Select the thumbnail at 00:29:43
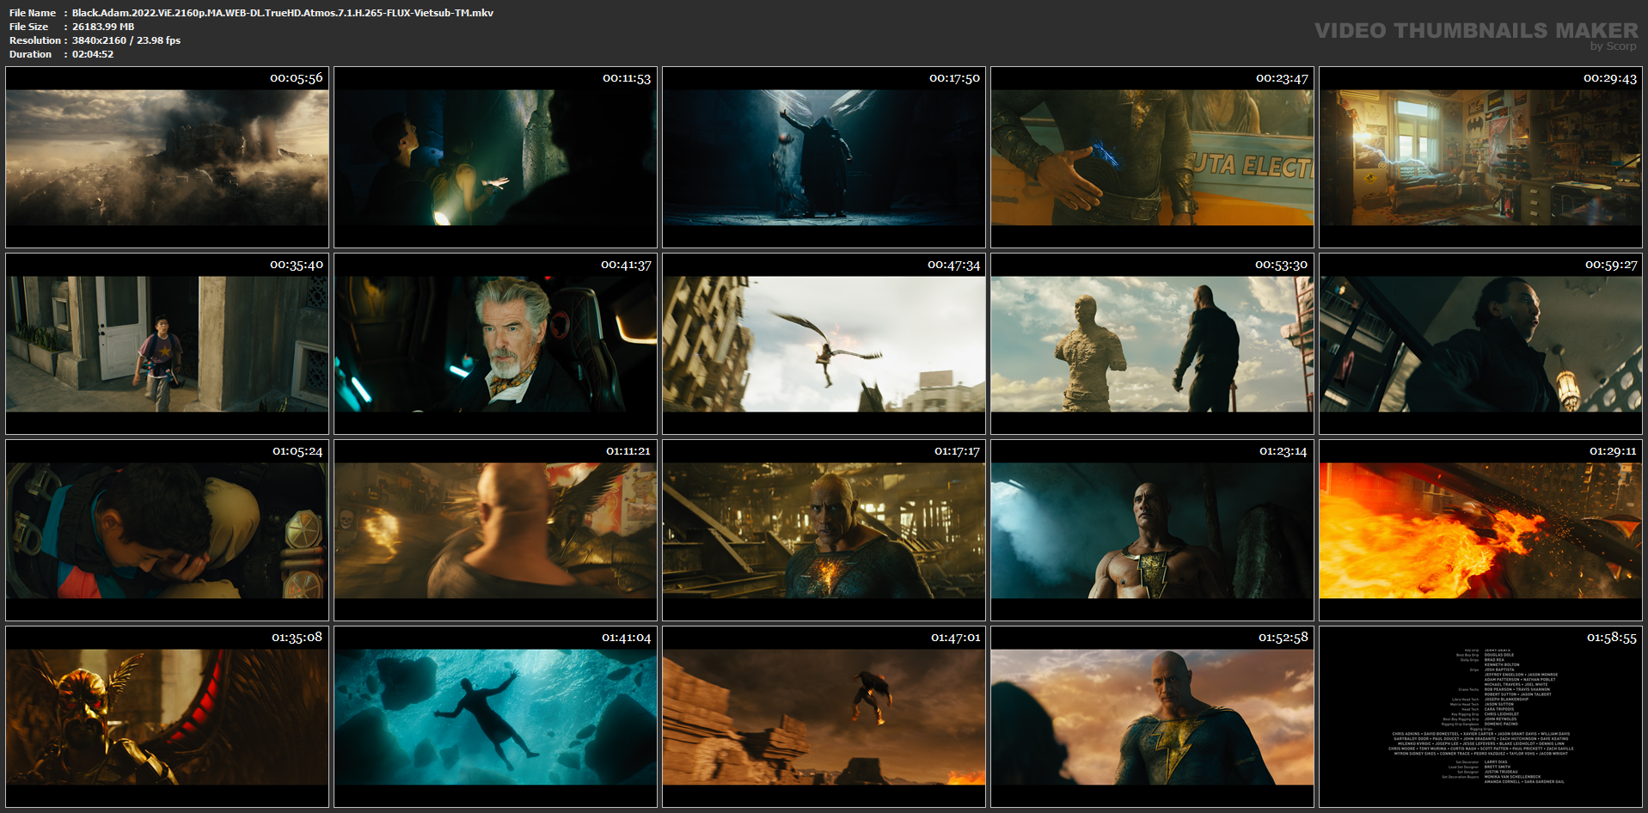This screenshot has width=1648, height=813. (1481, 157)
